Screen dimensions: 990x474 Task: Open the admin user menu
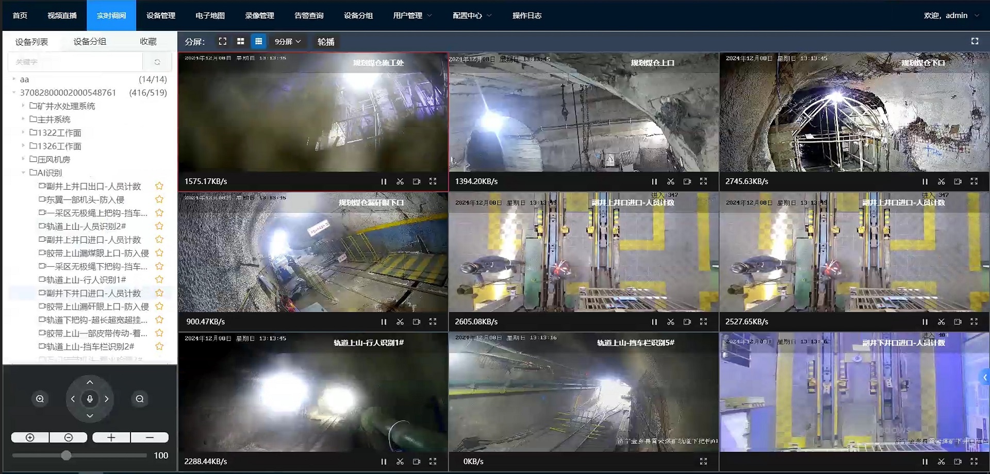coord(951,15)
